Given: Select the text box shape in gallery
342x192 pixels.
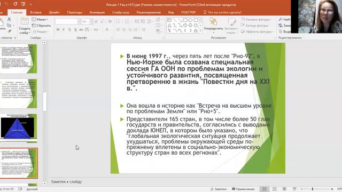Looking at the screenshot, I should 169,20.
